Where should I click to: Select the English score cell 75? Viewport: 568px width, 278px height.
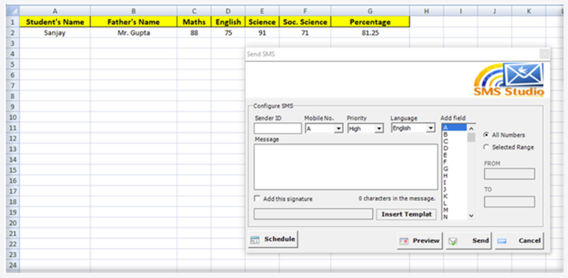[x=228, y=33]
